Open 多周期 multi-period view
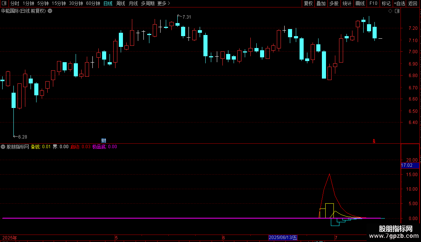 (x=148, y=3)
